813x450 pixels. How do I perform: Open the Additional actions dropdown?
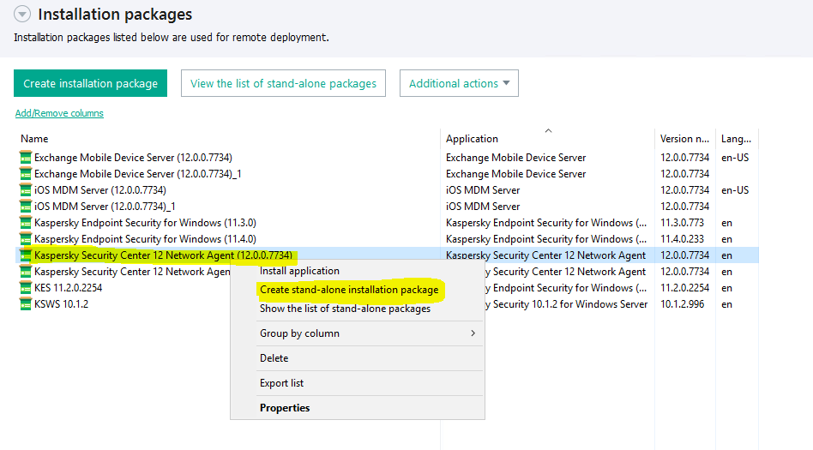(459, 84)
